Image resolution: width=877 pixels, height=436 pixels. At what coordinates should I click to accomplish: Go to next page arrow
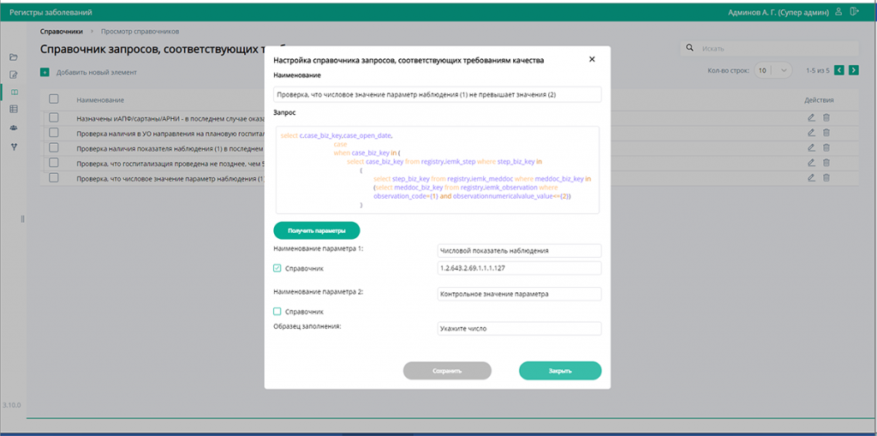[x=854, y=70]
